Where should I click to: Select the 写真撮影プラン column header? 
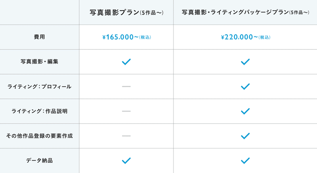pos(126,13)
